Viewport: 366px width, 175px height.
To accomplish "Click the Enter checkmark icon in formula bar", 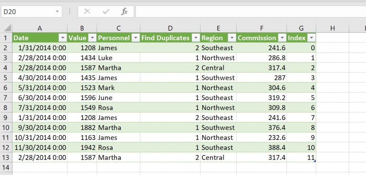I will 105,11.
